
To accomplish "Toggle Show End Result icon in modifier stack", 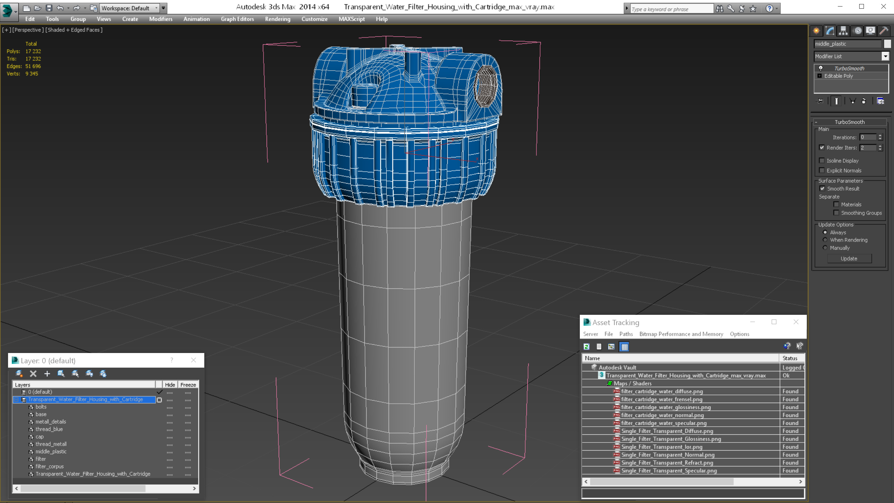I will coord(836,101).
